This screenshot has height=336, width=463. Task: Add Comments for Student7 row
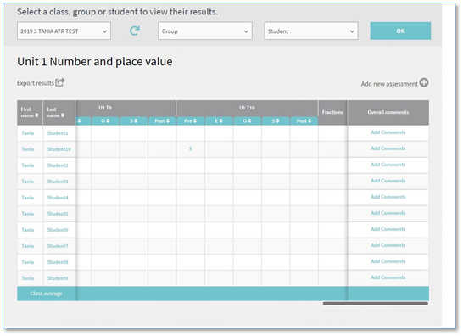pos(388,245)
